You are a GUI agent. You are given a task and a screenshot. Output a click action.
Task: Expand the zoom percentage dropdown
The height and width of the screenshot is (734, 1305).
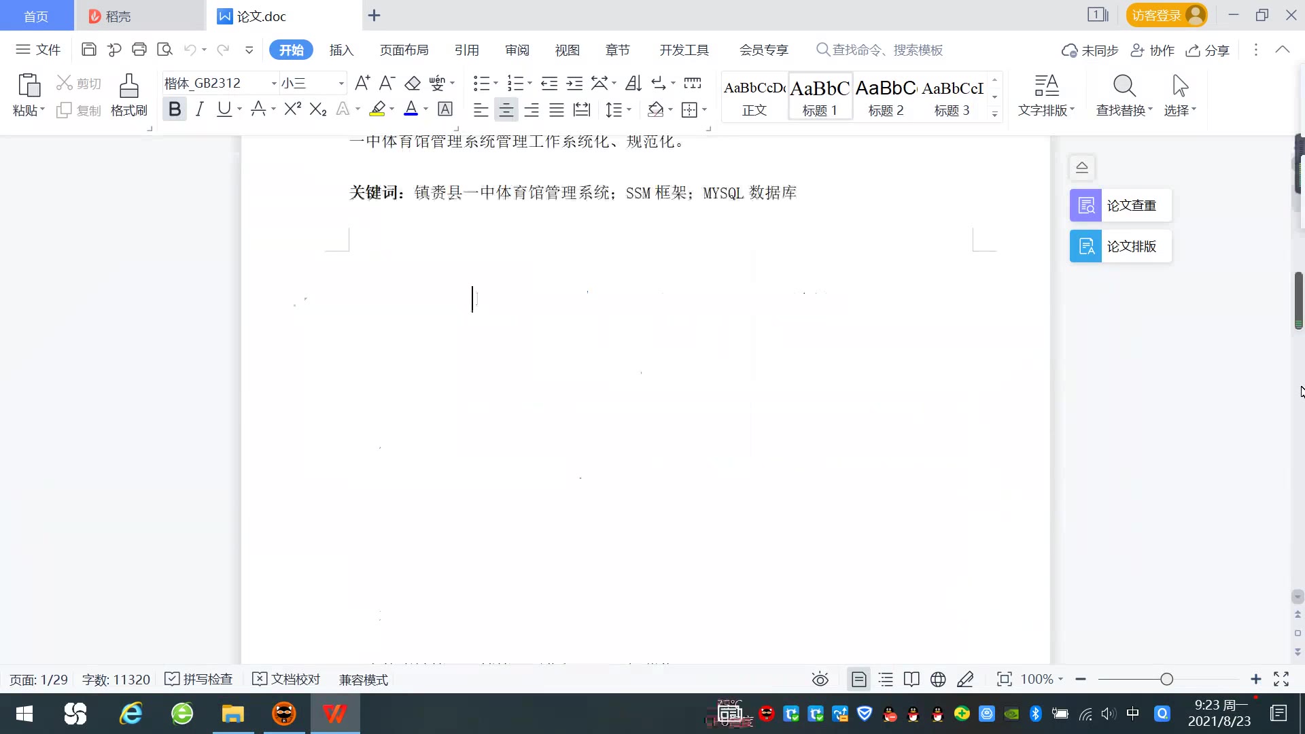coord(1060,679)
